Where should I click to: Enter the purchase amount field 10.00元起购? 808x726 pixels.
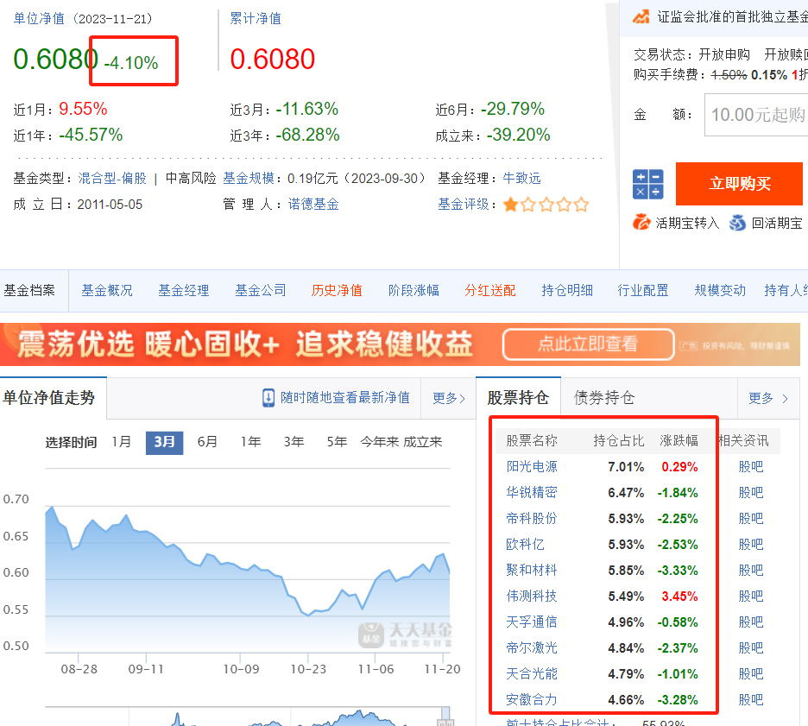coord(756,115)
